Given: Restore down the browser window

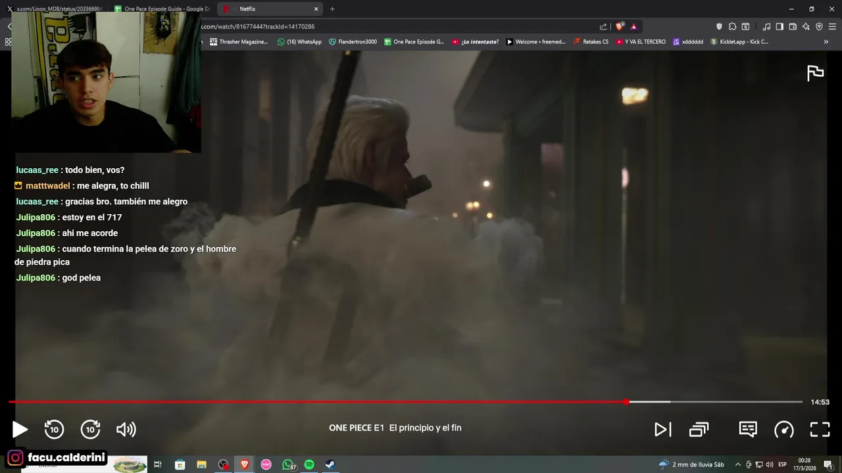Looking at the screenshot, I should click(x=811, y=9).
